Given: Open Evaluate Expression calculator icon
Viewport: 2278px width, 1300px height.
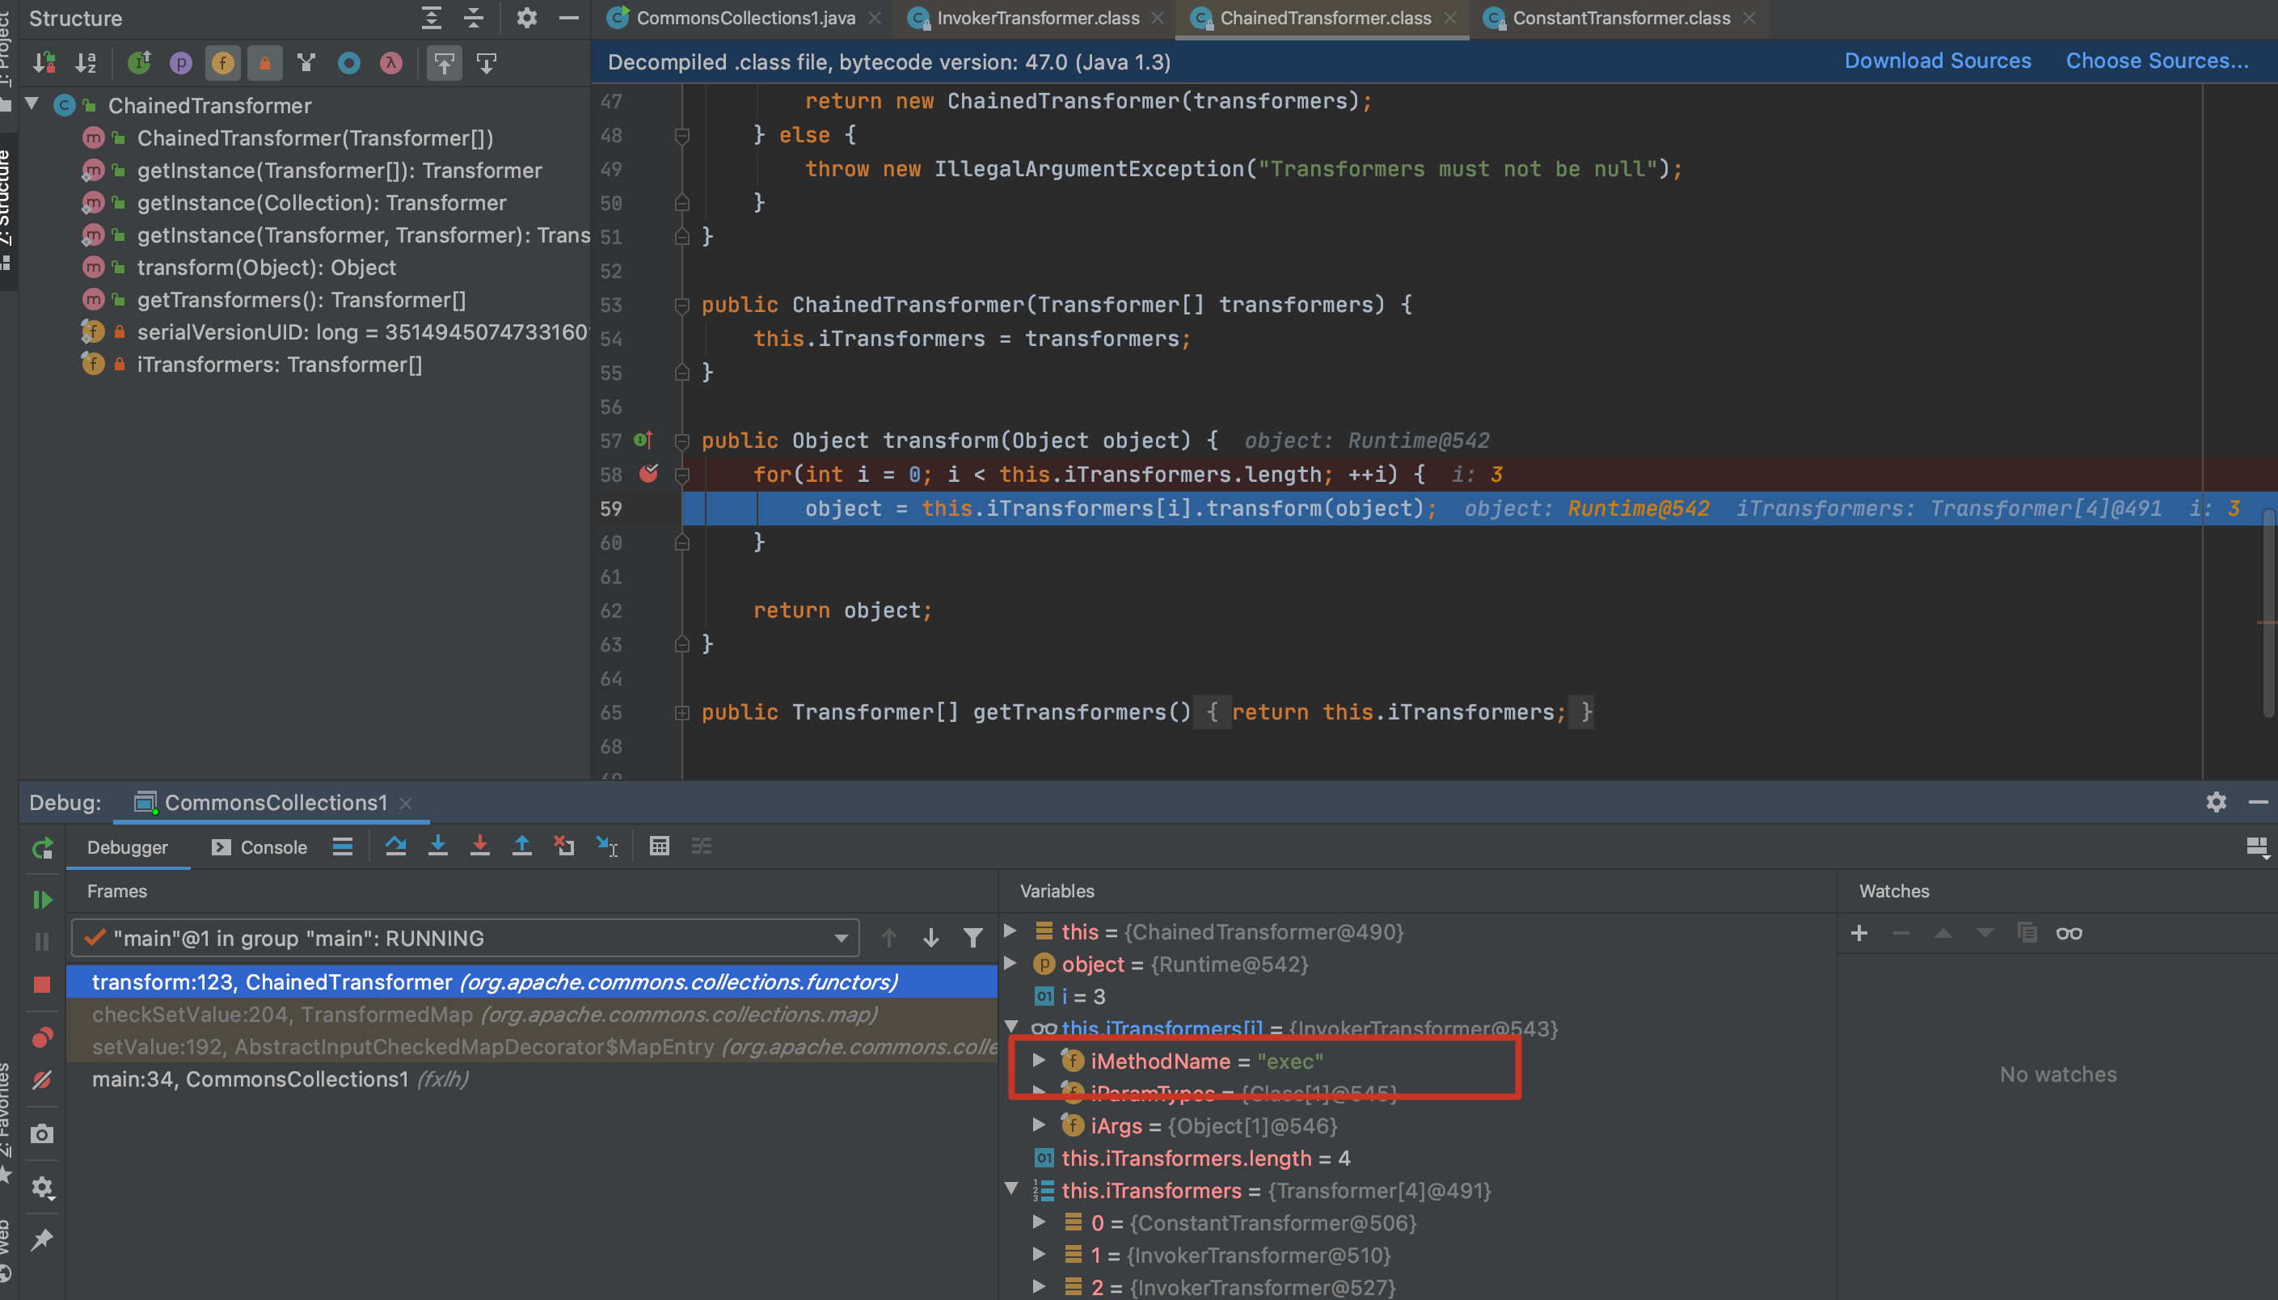Looking at the screenshot, I should pos(659,846).
